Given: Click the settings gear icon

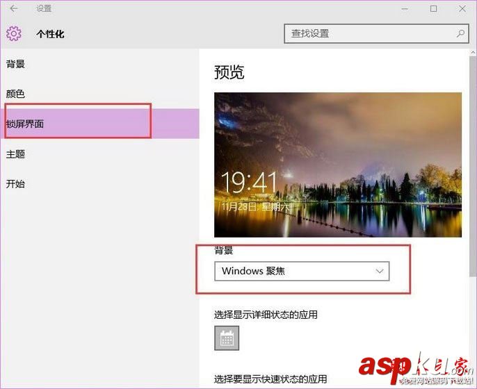Looking at the screenshot, I should [x=14, y=33].
